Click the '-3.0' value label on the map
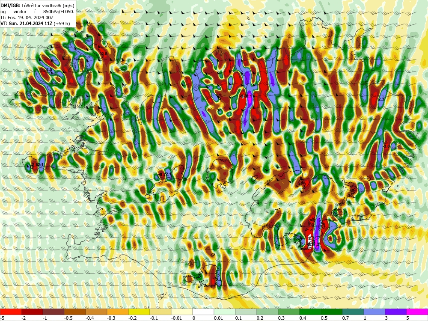The image size is (428, 321). (x=386, y=146)
